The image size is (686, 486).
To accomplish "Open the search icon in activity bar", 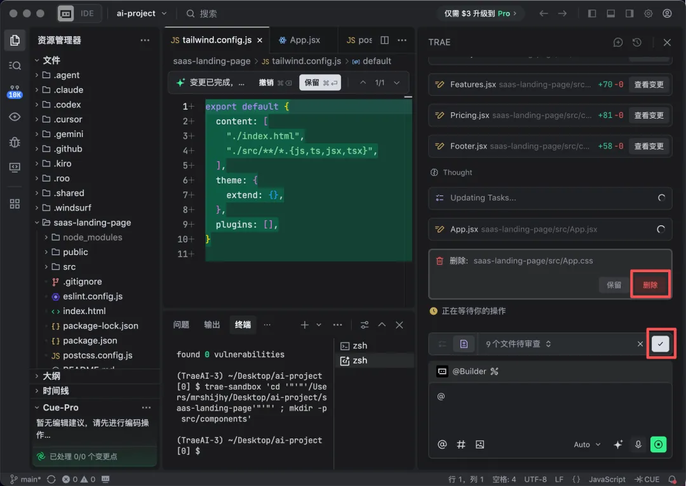I will 15,65.
